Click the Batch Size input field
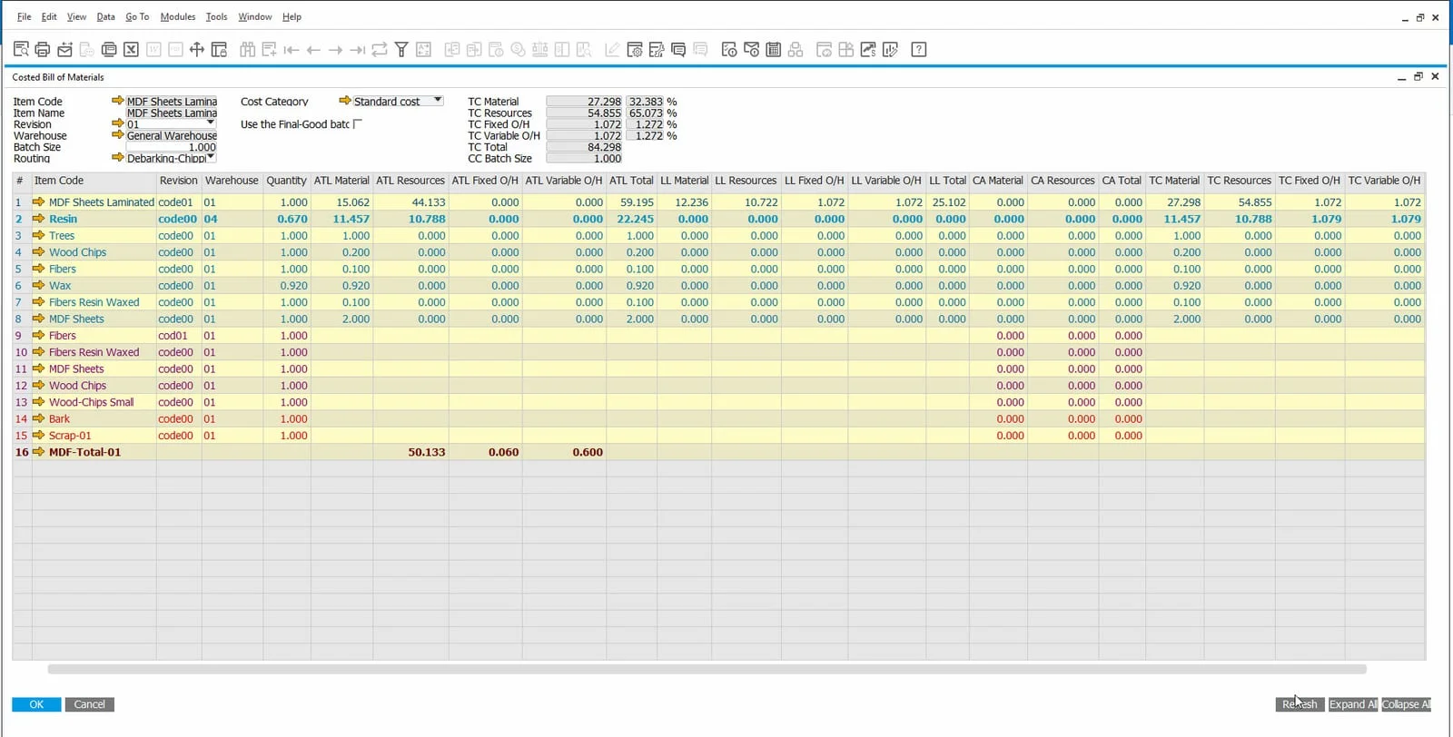The height and width of the screenshot is (737, 1453). coord(172,147)
